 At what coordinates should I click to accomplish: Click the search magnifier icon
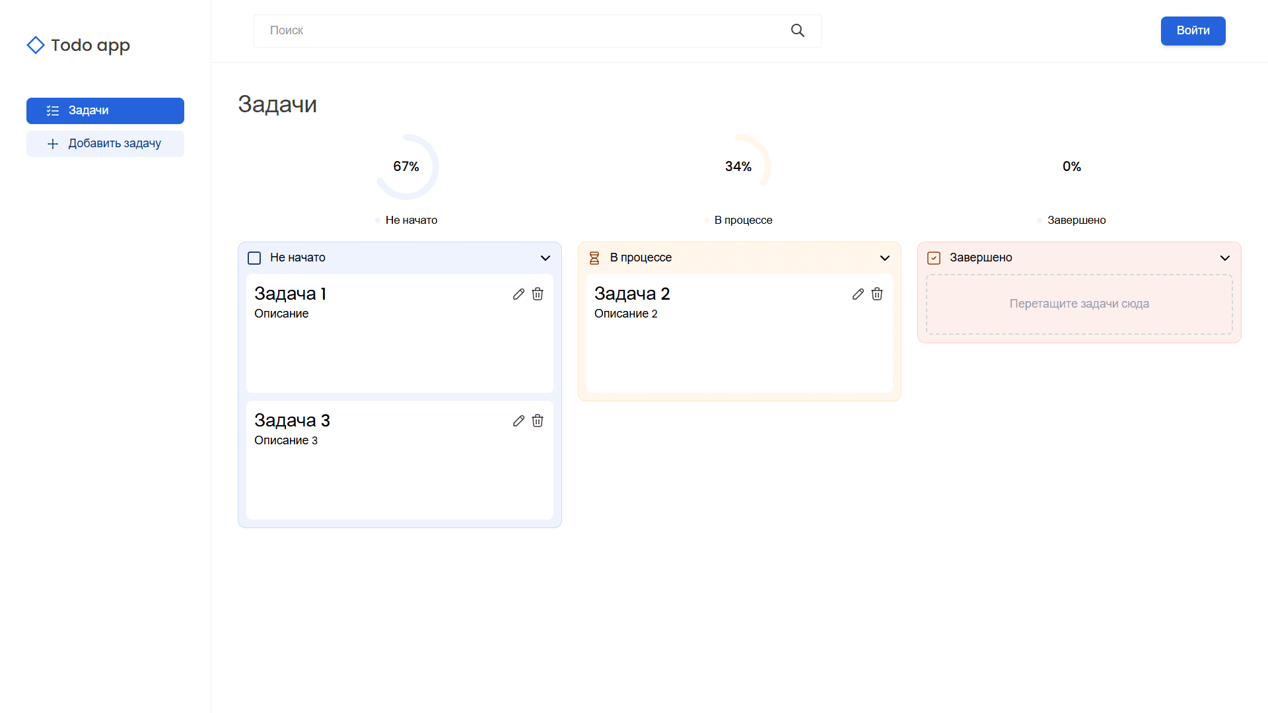pyautogui.click(x=798, y=30)
